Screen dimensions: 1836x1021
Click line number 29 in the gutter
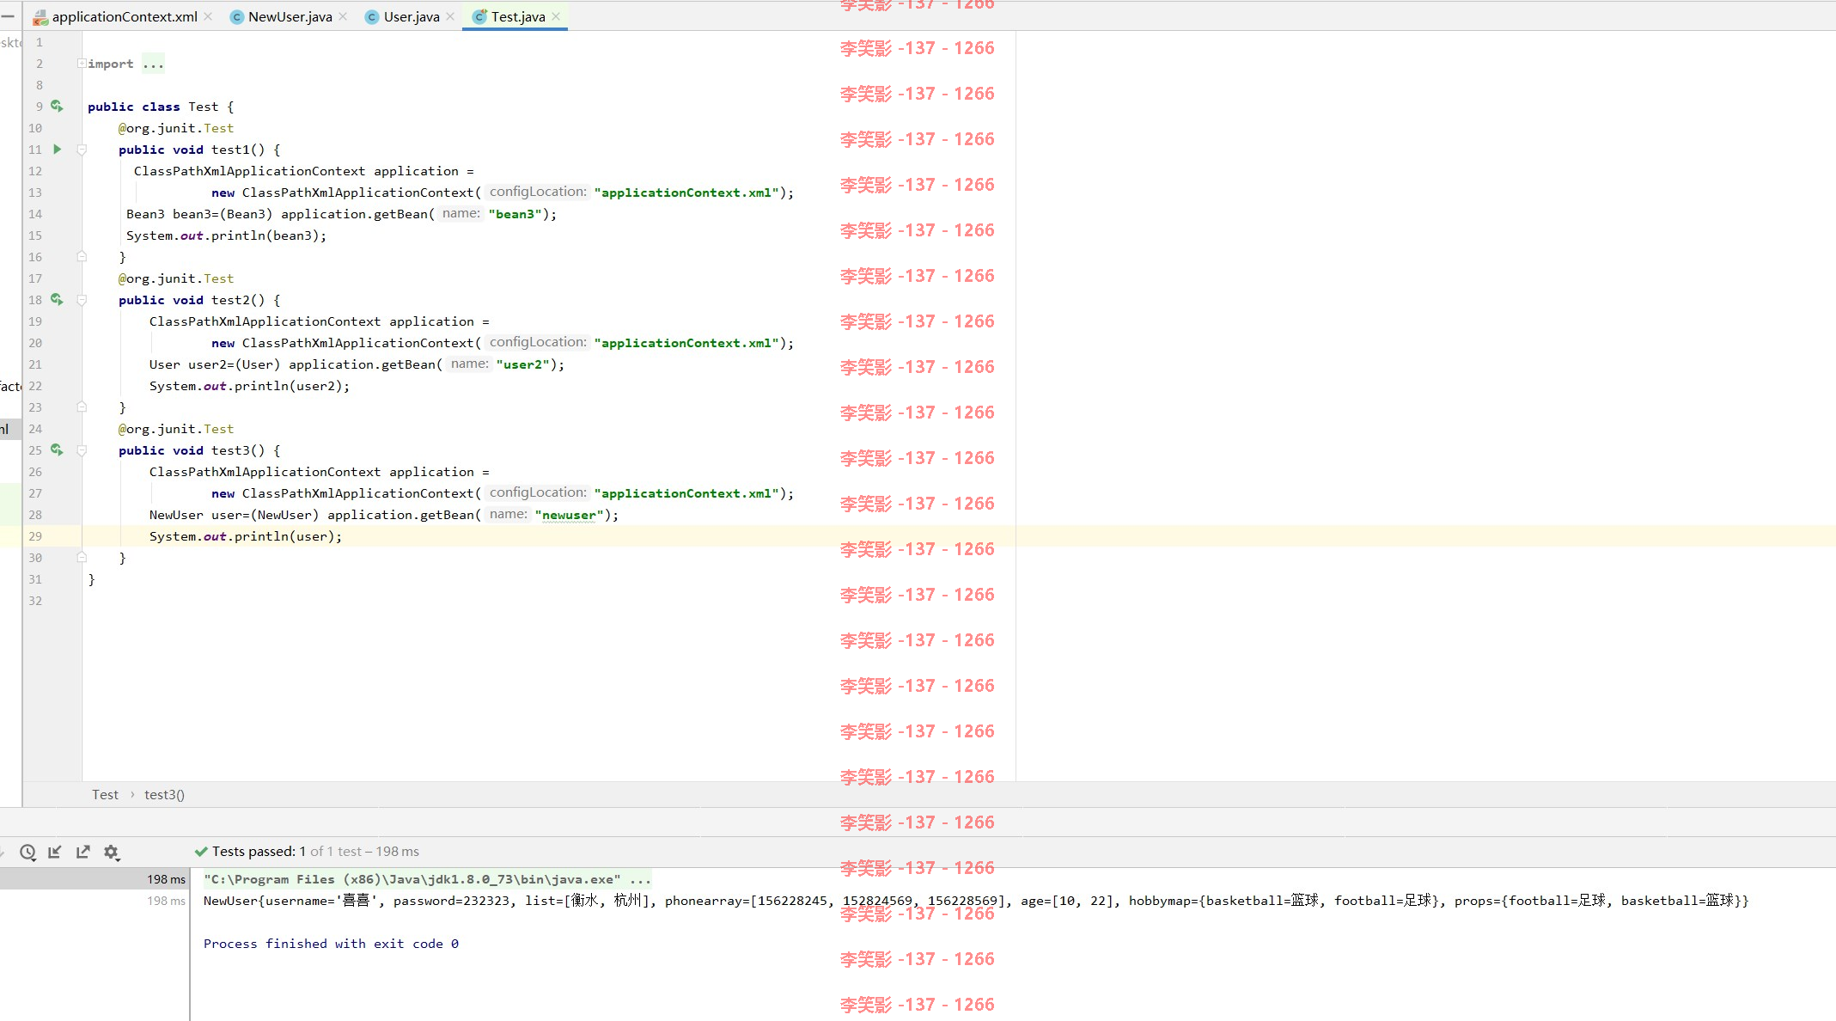tap(35, 536)
